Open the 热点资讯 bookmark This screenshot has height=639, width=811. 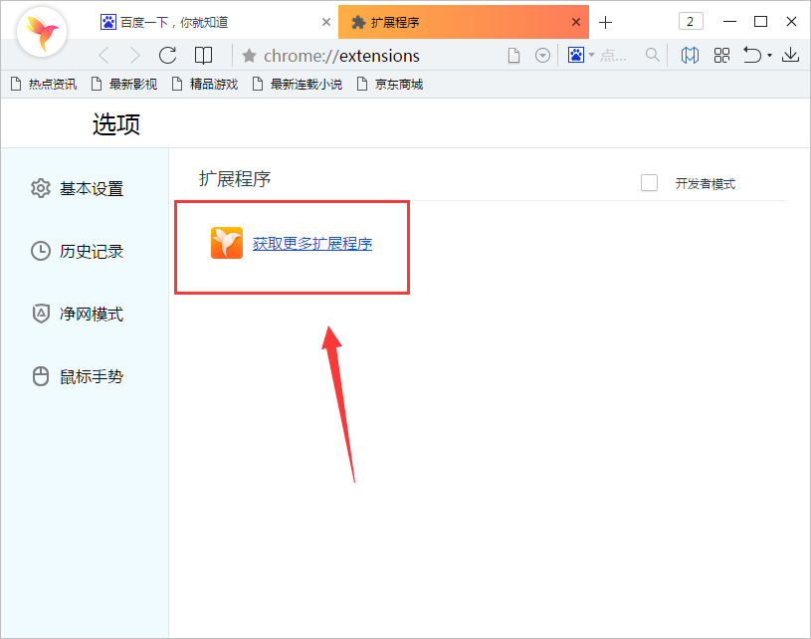(x=44, y=84)
